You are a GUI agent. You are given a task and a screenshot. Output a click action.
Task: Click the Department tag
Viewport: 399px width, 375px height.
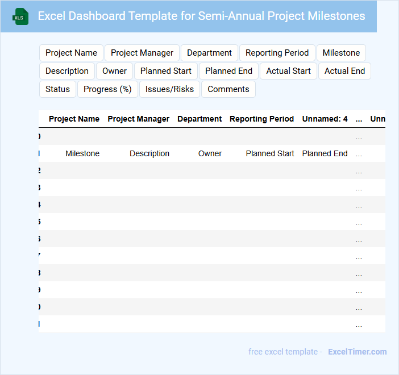coord(209,53)
